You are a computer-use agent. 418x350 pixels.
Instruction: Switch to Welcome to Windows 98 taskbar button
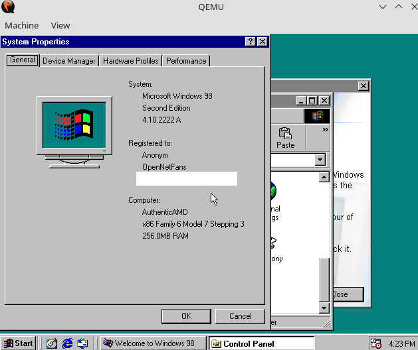click(154, 343)
